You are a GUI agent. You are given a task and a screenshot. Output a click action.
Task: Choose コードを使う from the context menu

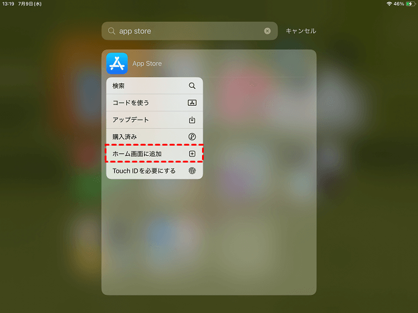155,103
